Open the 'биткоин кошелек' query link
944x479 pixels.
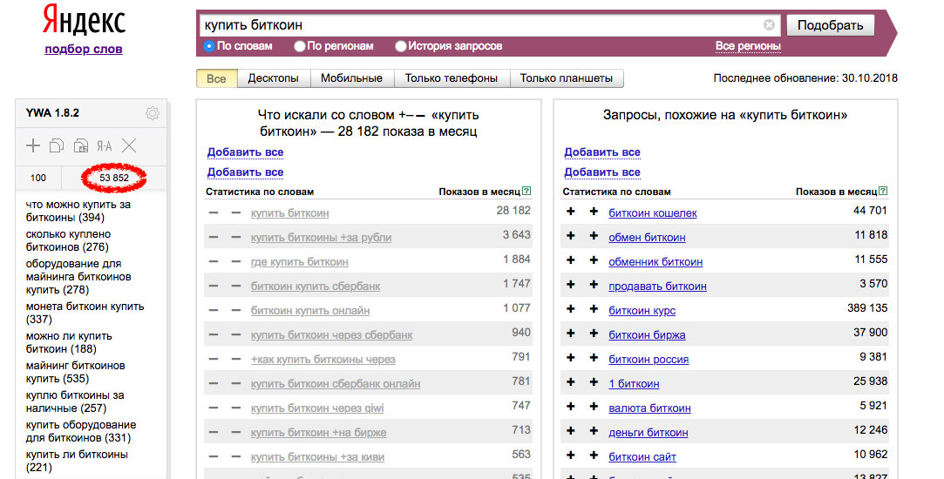pyautogui.click(x=653, y=213)
